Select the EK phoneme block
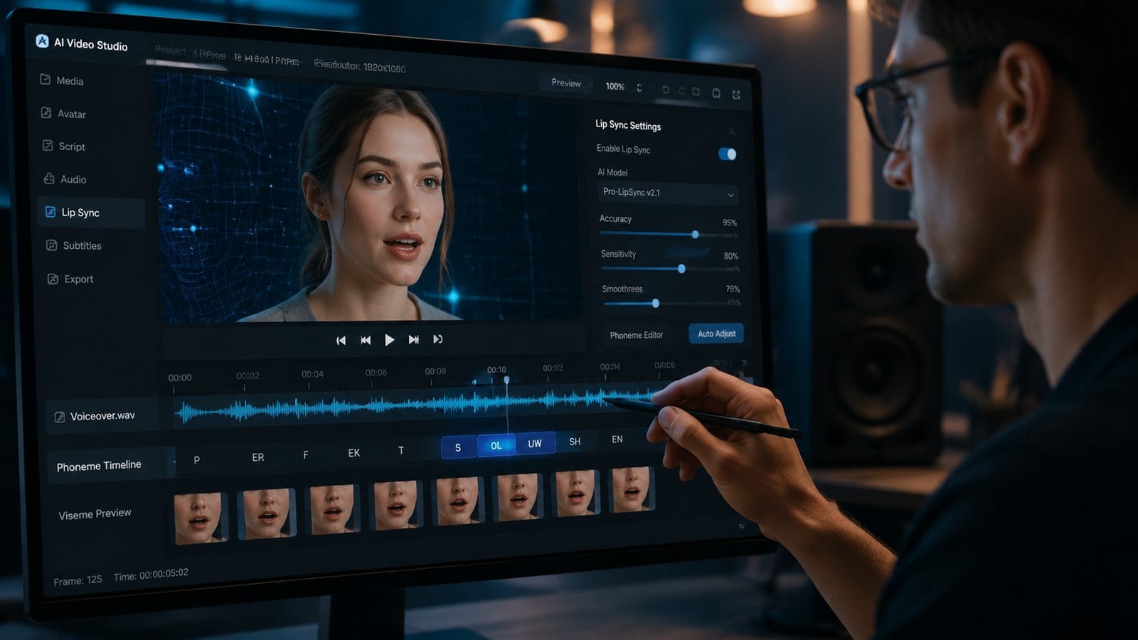Screen dimensions: 1138x640 [x=353, y=453]
